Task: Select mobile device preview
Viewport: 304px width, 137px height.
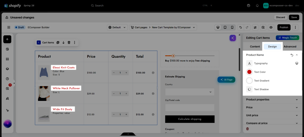Action: [x=232, y=28]
